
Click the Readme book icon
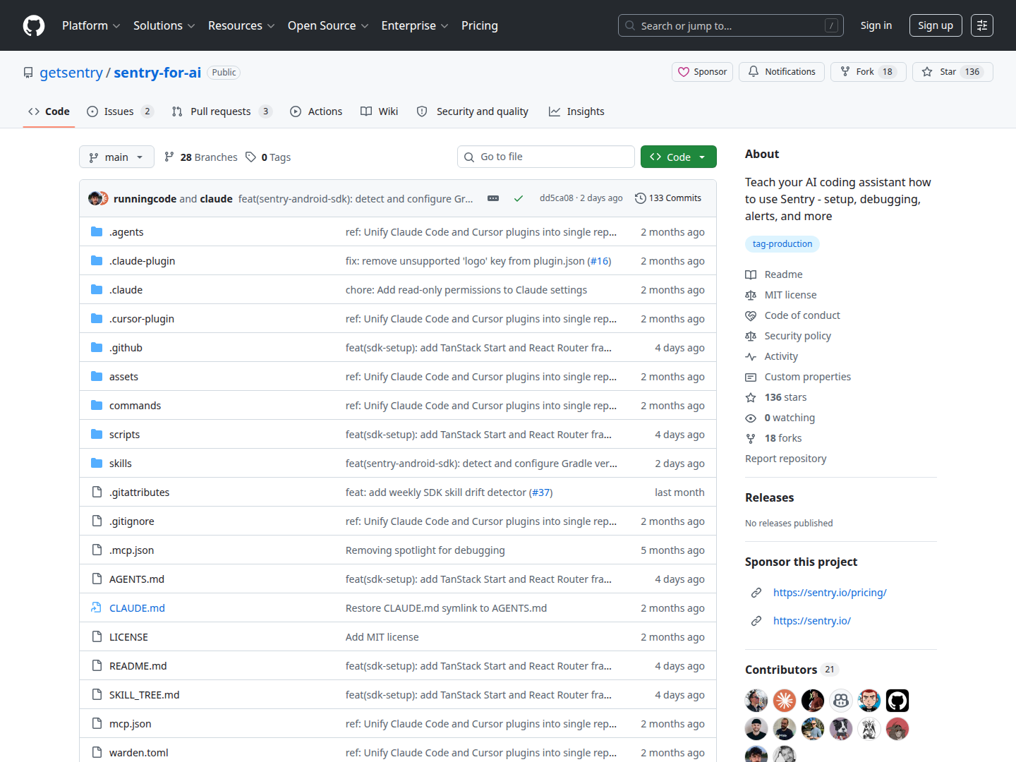pyautogui.click(x=751, y=274)
